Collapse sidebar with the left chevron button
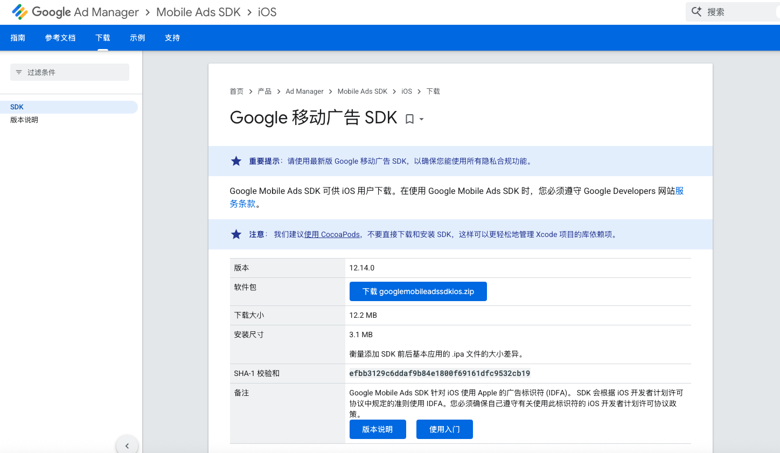 [x=127, y=446]
